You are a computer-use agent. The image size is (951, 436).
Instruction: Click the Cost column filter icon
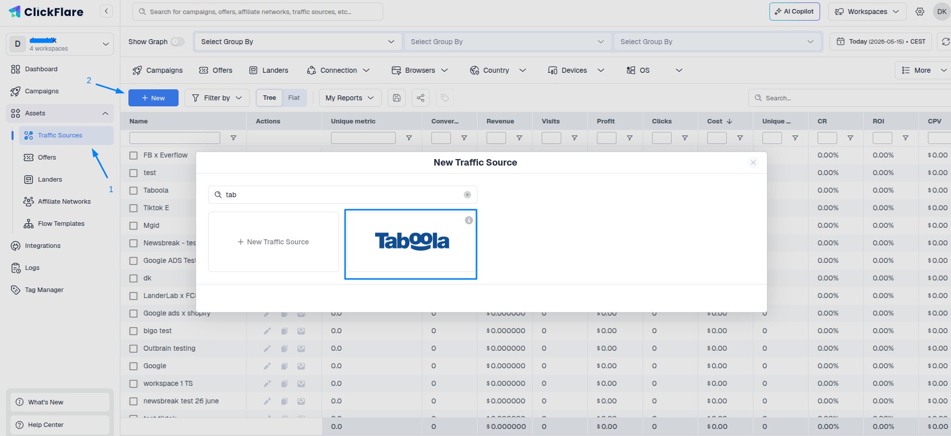(740, 138)
